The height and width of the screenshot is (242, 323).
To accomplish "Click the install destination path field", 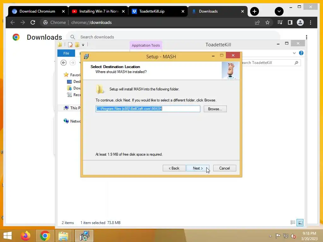I will [x=148, y=109].
